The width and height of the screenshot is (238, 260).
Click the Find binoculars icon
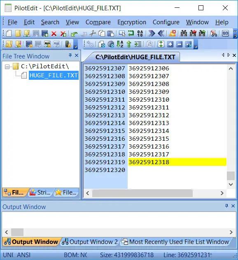(x=184, y=33)
